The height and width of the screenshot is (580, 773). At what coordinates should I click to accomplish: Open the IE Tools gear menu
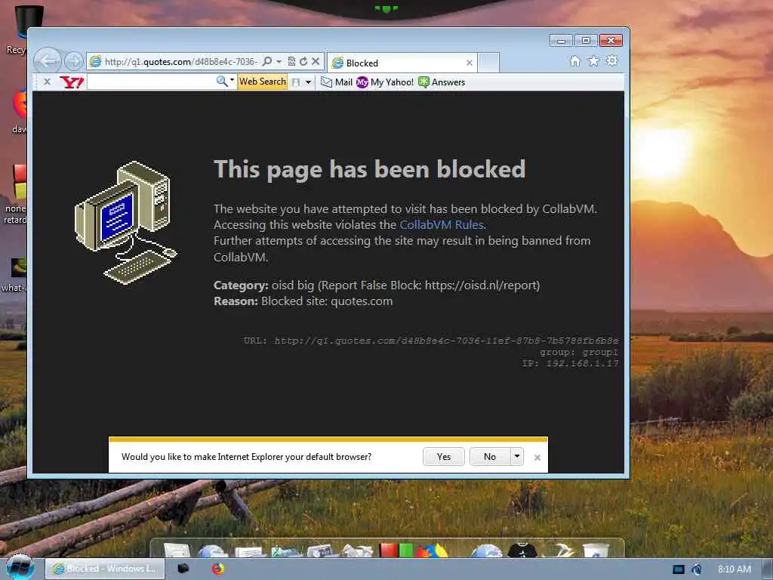click(x=612, y=60)
